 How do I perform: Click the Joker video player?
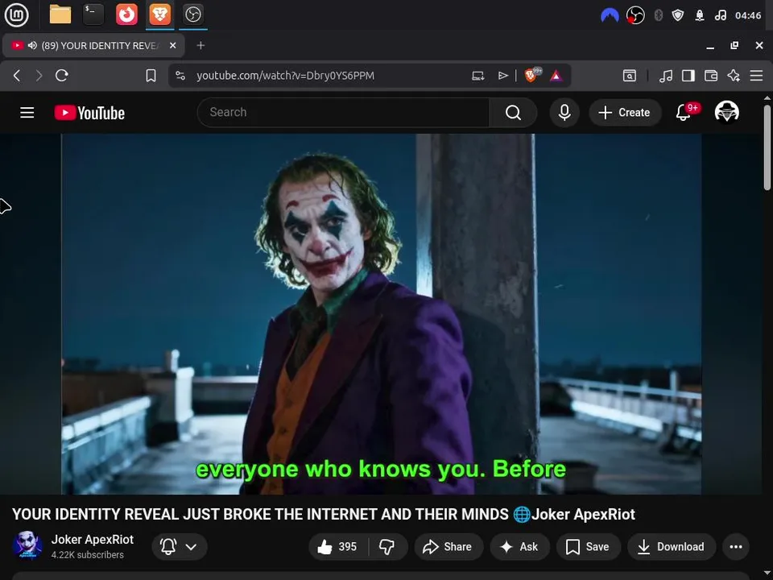point(381,313)
